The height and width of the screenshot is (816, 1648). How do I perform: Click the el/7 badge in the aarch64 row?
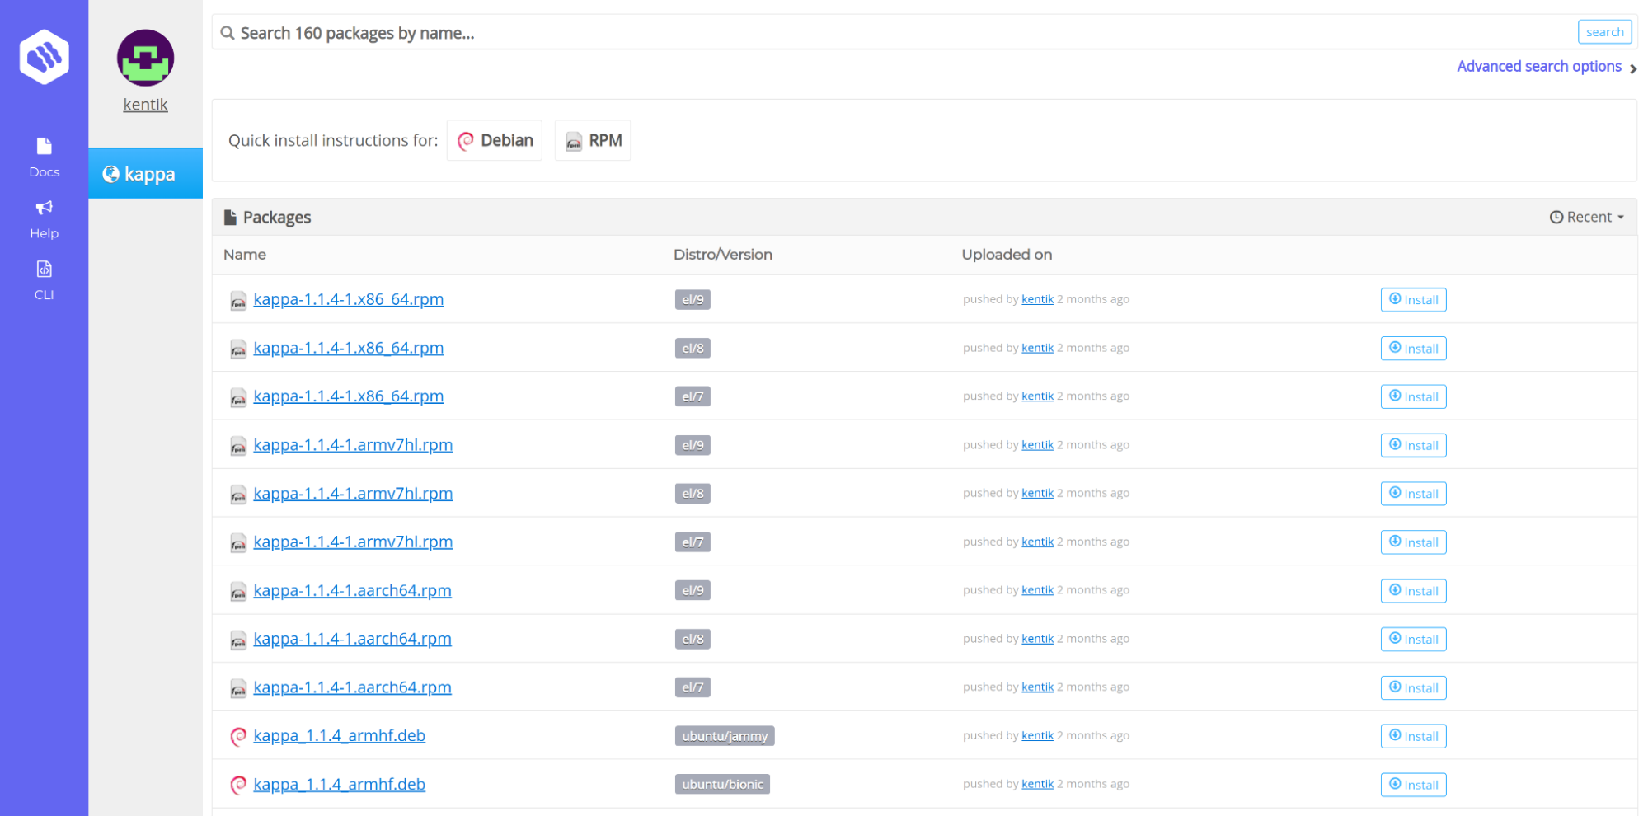point(693,687)
